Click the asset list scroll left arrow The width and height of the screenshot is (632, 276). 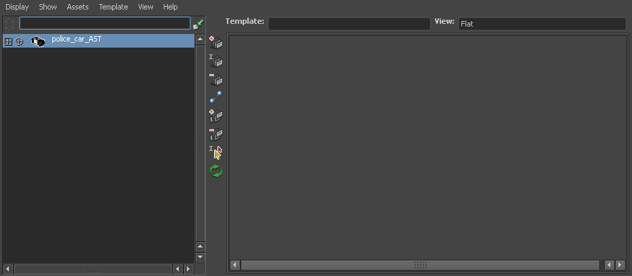pyautogui.click(x=8, y=269)
